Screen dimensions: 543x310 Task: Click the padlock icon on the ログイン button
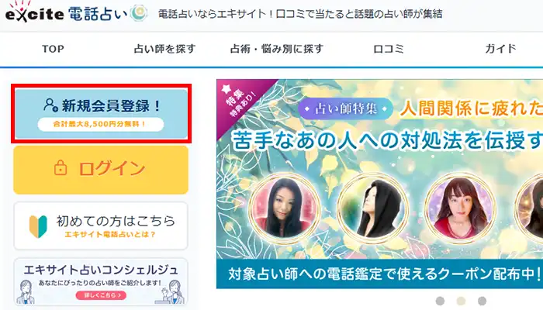61,168
